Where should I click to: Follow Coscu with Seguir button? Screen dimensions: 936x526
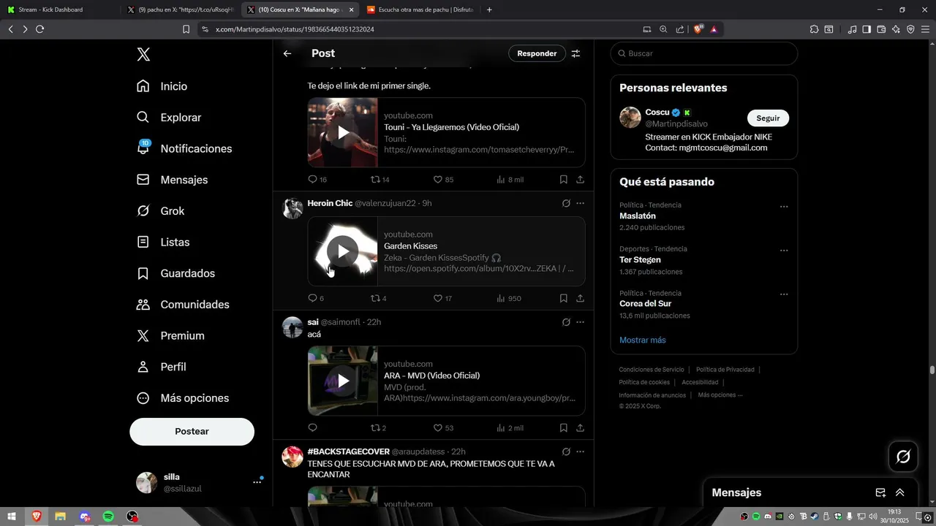coord(768,118)
